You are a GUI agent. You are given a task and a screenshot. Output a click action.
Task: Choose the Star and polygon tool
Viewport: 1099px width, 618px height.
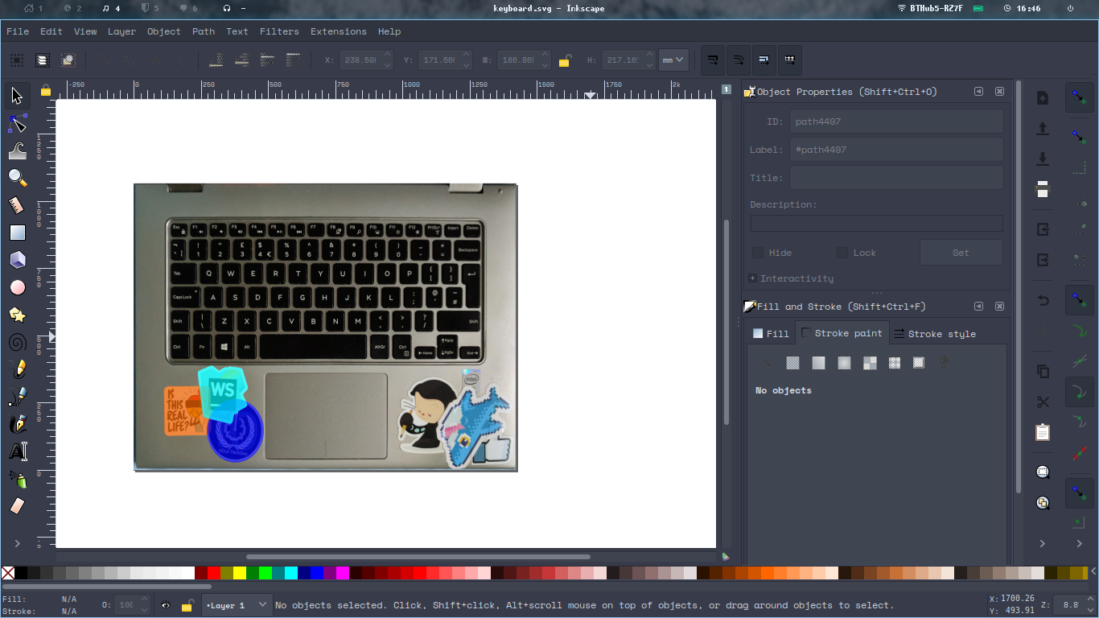(16, 315)
